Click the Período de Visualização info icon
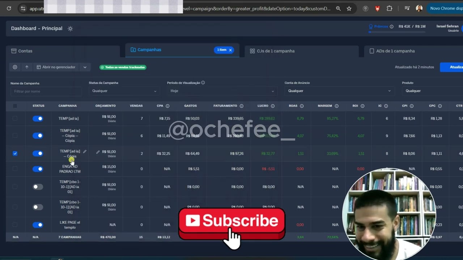The width and height of the screenshot is (463, 260). coord(203,83)
